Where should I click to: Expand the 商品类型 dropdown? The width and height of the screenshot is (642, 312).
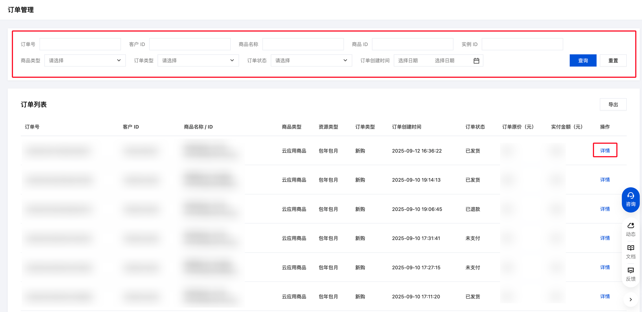85,61
